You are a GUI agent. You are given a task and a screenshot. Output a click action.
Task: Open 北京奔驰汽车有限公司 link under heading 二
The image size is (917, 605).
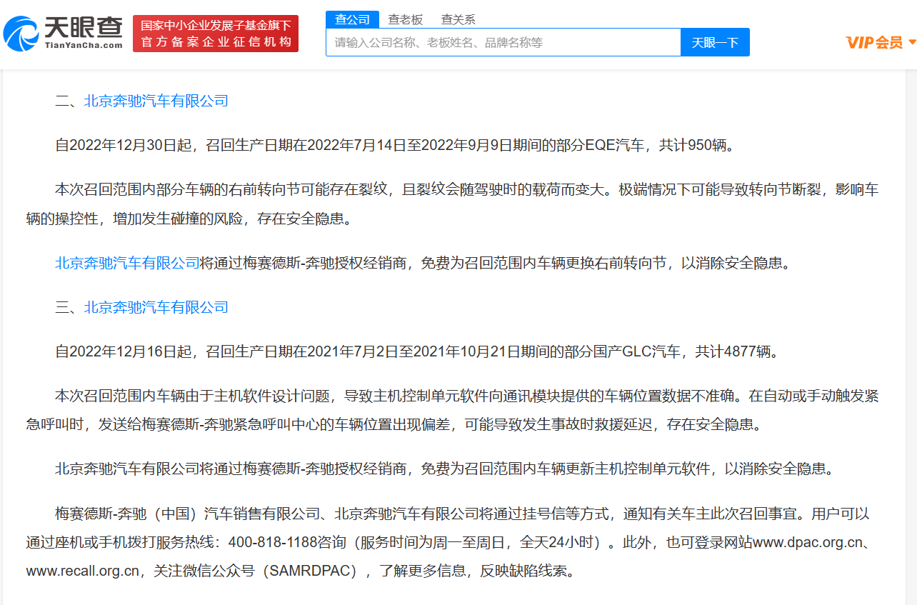(156, 101)
